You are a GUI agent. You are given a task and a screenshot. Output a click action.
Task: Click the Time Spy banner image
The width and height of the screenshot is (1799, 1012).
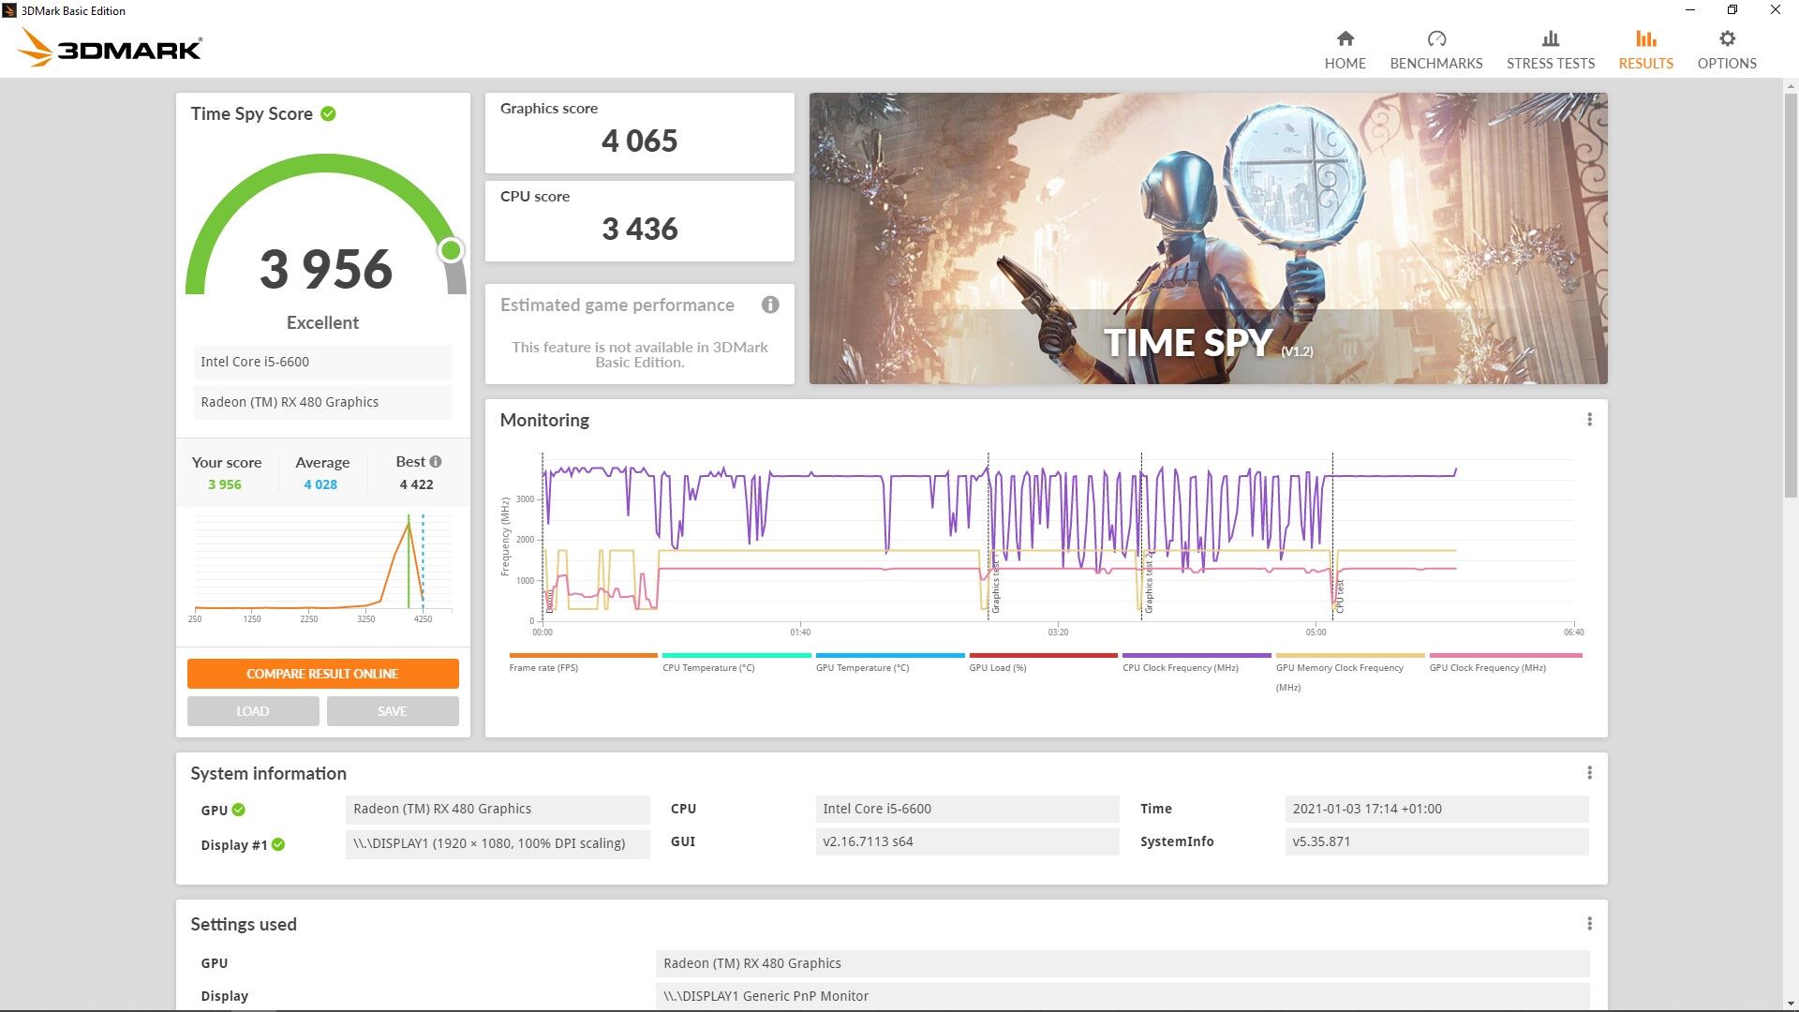point(1208,238)
